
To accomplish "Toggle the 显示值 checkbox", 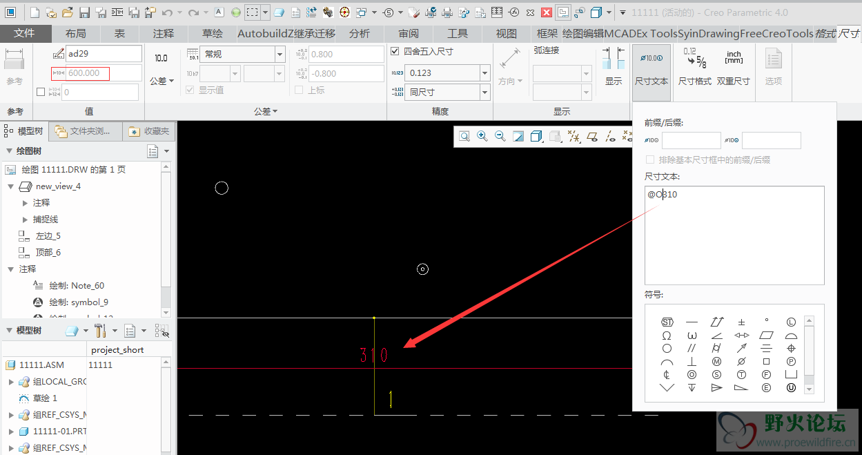I will pos(190,90).
